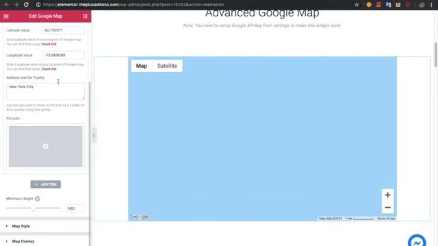Viewport: 438px width, 246px height.
Task: Open the Chrome three-dot menu
Action: pyautogui.click(x=431, y=5)
